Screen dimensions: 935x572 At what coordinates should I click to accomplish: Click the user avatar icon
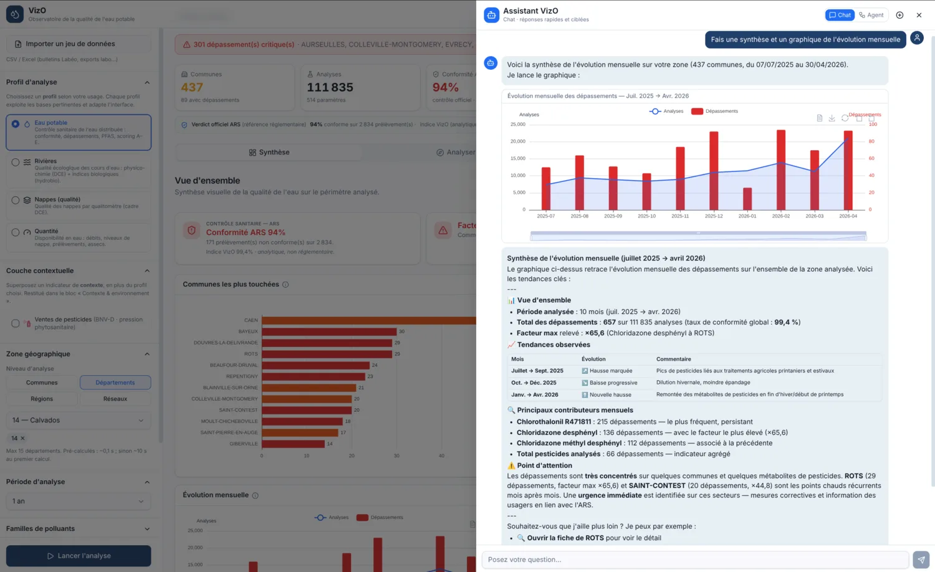[917, 38]
